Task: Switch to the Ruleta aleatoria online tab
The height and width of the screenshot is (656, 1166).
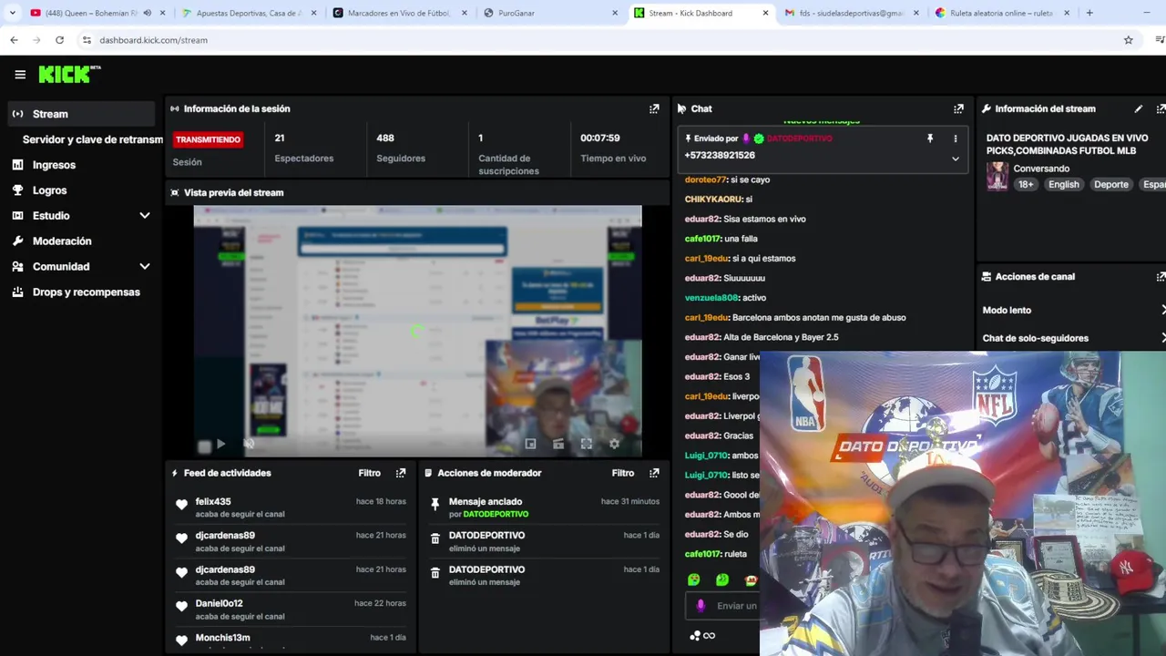Action: pos(1003,13)
